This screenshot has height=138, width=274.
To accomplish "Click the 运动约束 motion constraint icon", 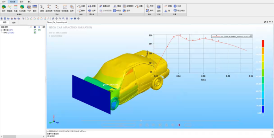I will tap(49, 8).
